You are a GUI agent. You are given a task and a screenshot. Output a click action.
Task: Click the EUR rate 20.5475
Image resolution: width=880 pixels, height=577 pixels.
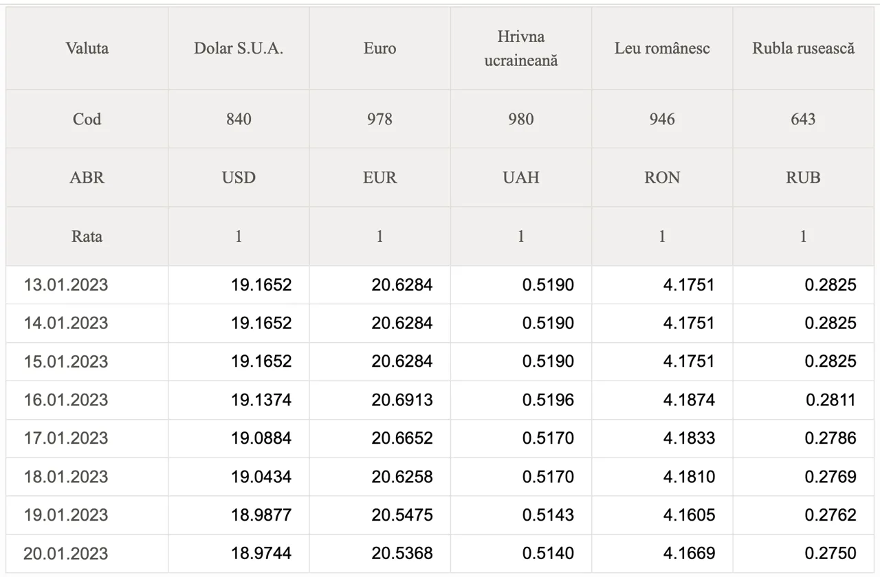point(402,515)
